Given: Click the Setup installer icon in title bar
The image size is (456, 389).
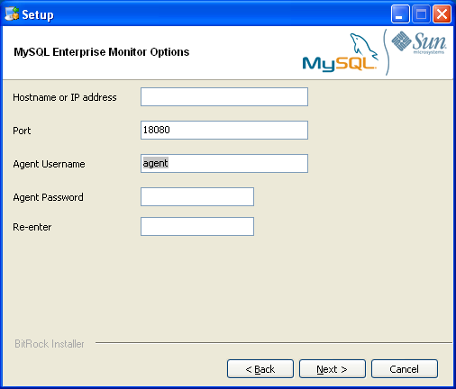Looking at the screenshot, I should (x=12, y=14).
